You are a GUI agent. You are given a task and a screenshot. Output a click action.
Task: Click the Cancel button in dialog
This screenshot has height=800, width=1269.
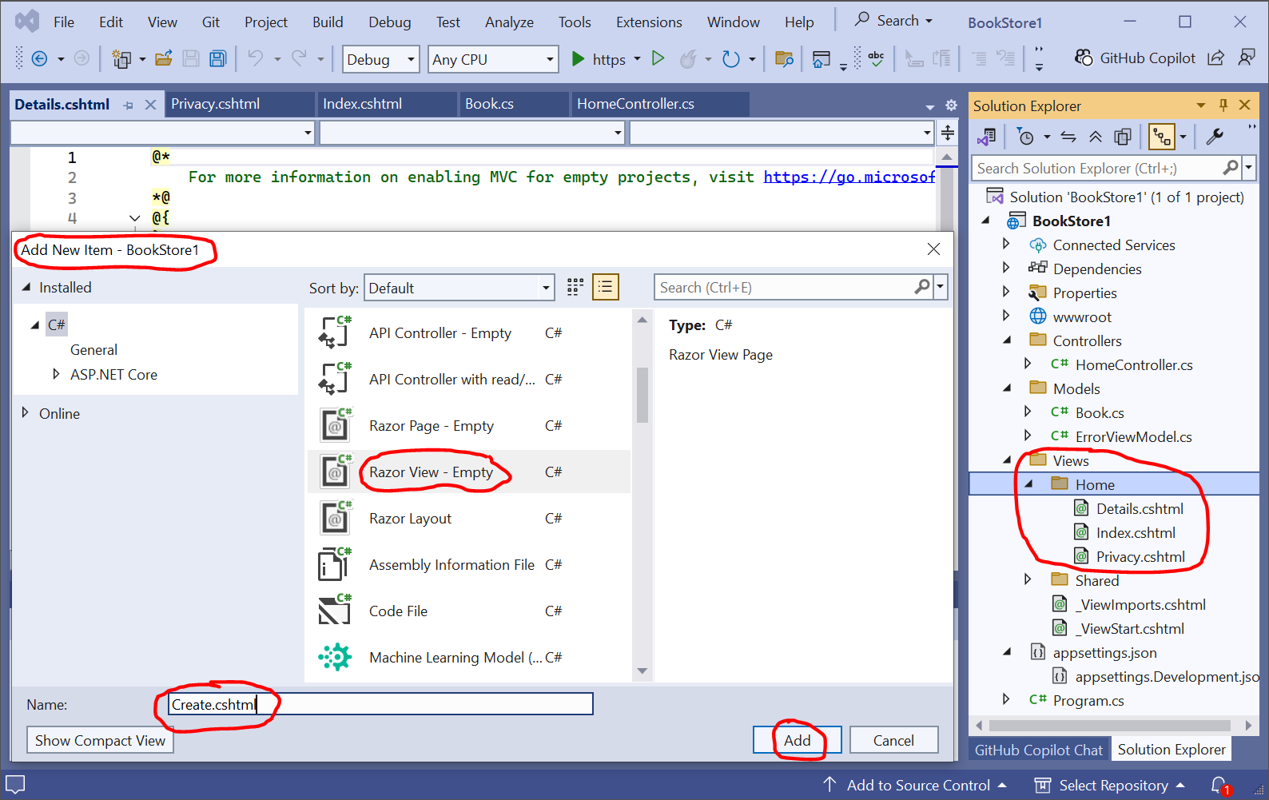(893, 740)
